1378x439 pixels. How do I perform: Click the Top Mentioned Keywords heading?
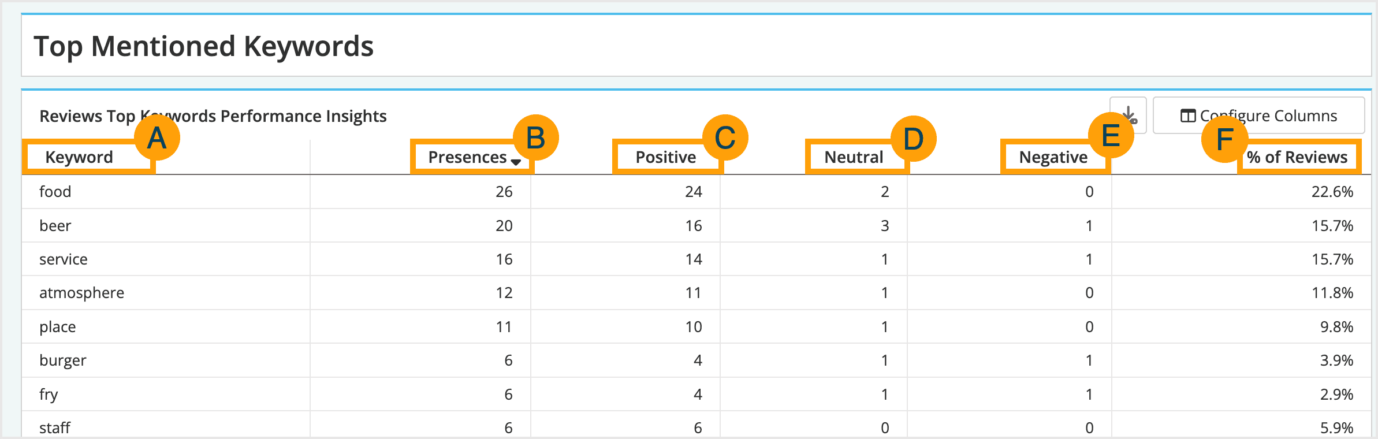[x=203, y=46]
